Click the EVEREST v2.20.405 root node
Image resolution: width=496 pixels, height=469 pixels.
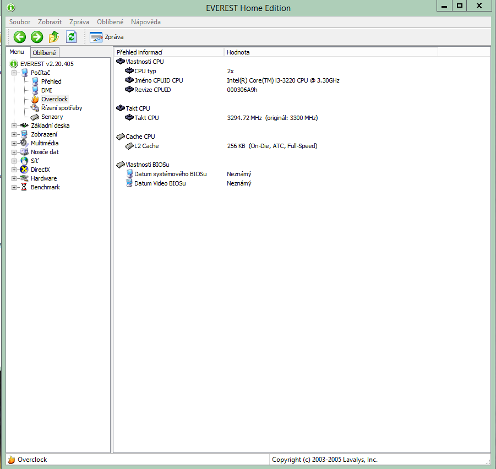tap(47, 64)
